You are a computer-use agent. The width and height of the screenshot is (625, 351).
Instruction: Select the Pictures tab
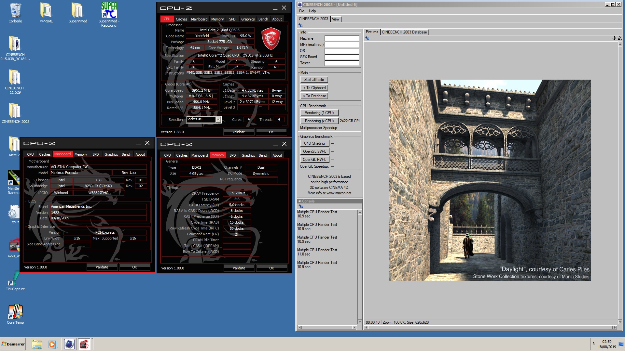tap(372, 32)
